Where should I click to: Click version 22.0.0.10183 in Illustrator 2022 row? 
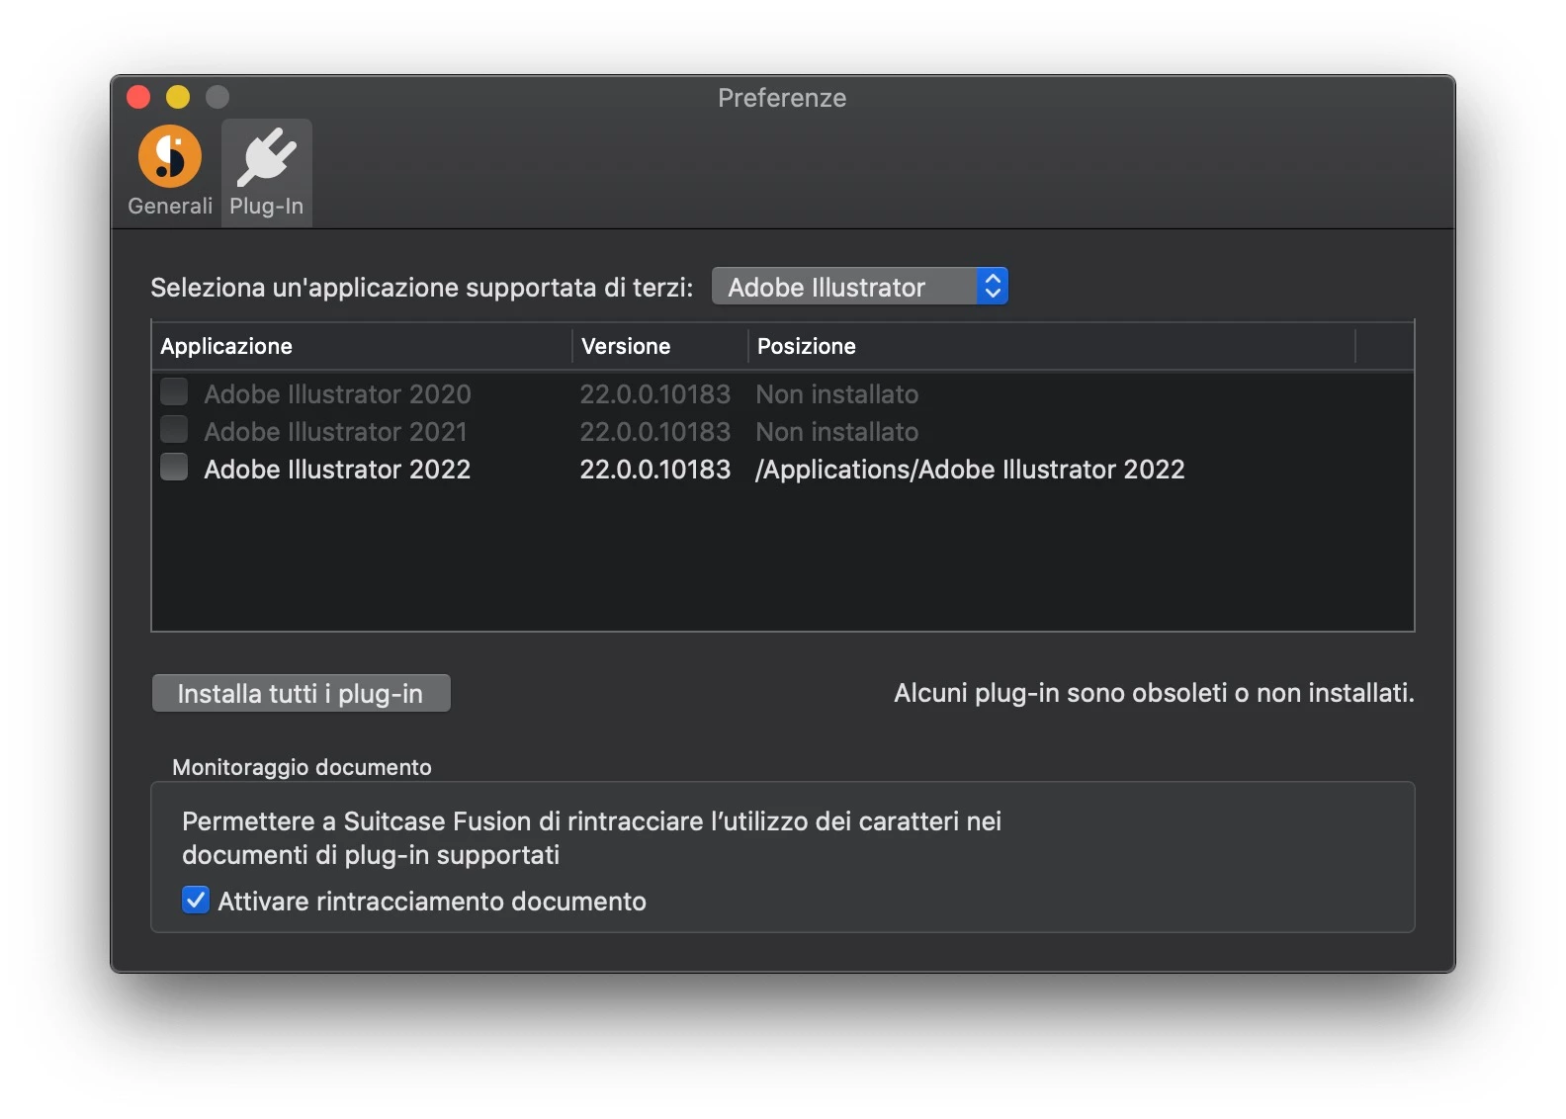click(x=654, y=470)
